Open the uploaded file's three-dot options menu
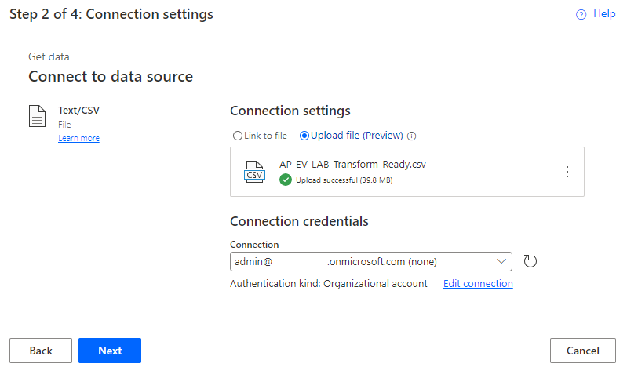 pyautogui.click(x=567, y=172)
